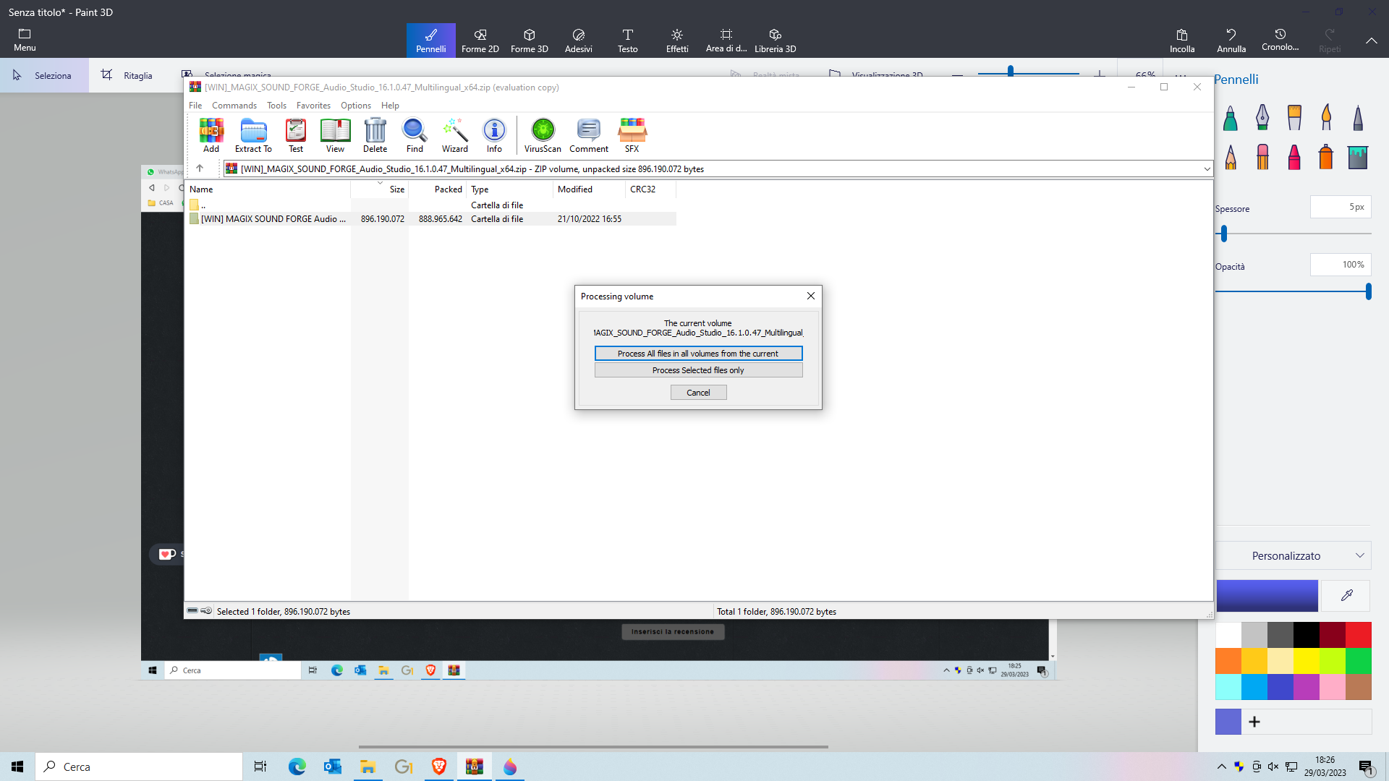This screenshot has height=781, width=1389.
Task: Go up one folder level in WinRAR
Action: [200, 168]
